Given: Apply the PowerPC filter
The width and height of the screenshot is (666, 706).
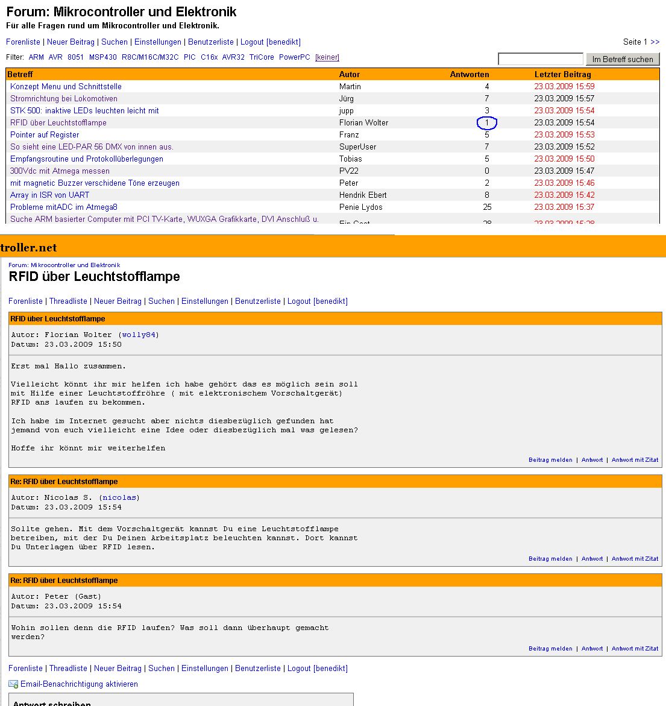Looking at the screenshot, I should pyautogui.click(x=294, y=57).
